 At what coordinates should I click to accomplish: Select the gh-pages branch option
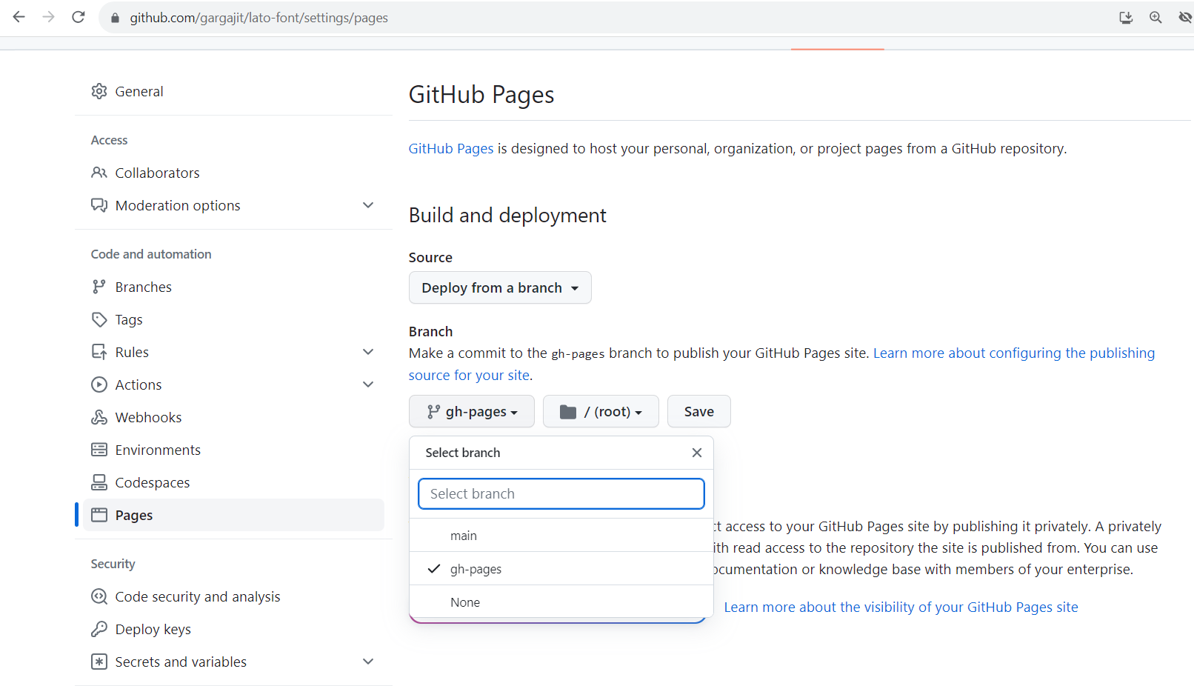[561, 569]
